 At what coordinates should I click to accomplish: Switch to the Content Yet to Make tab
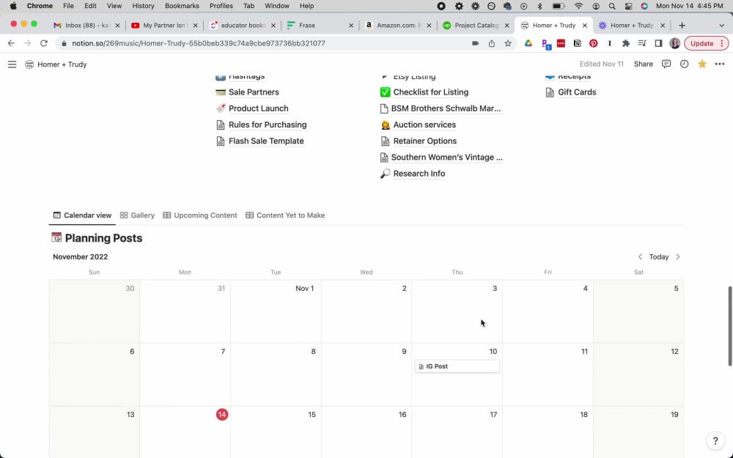(285, 215)
